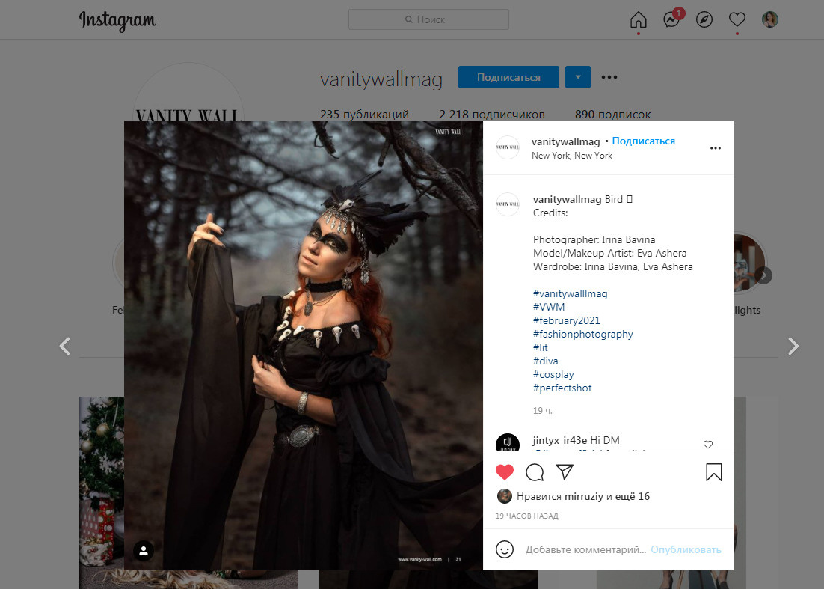Click the comment speech bubble icon
Image resolution: width=824 pixels, height=589 pixels.
pyautogui.click(x=535, y=472)
